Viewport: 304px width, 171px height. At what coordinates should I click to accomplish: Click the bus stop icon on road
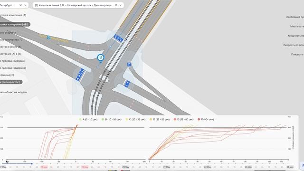48,38
